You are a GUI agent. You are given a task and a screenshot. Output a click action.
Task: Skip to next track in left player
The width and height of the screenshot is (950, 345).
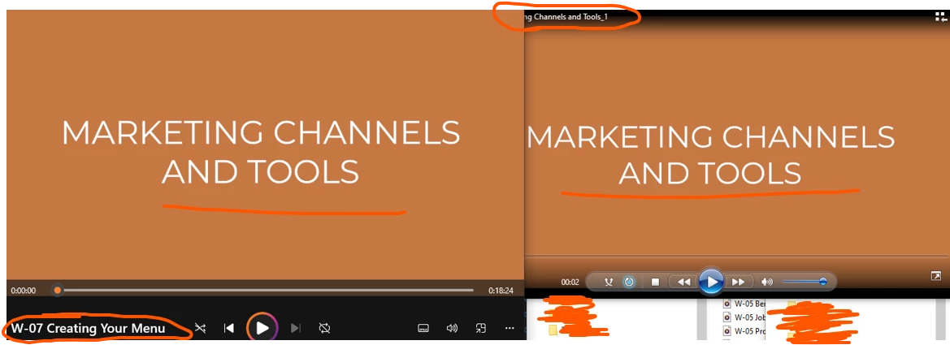295,328
